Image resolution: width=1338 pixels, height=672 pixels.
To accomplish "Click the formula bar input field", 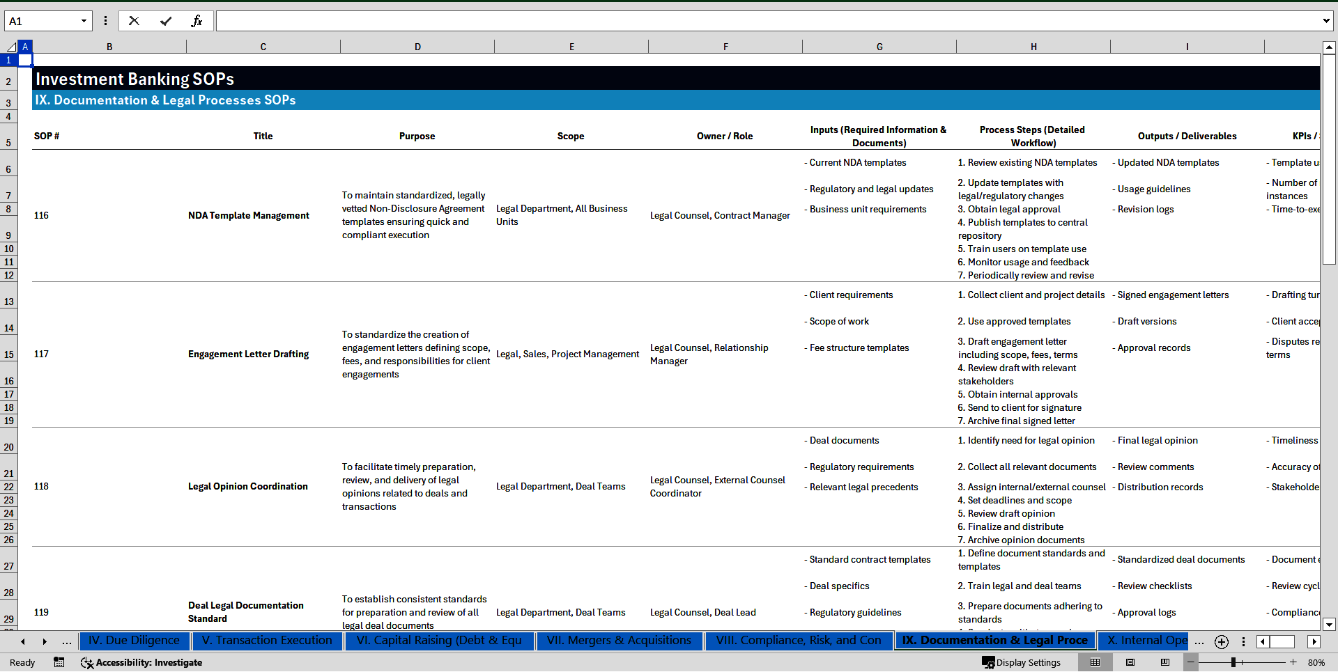I will (x=767, y=21).
